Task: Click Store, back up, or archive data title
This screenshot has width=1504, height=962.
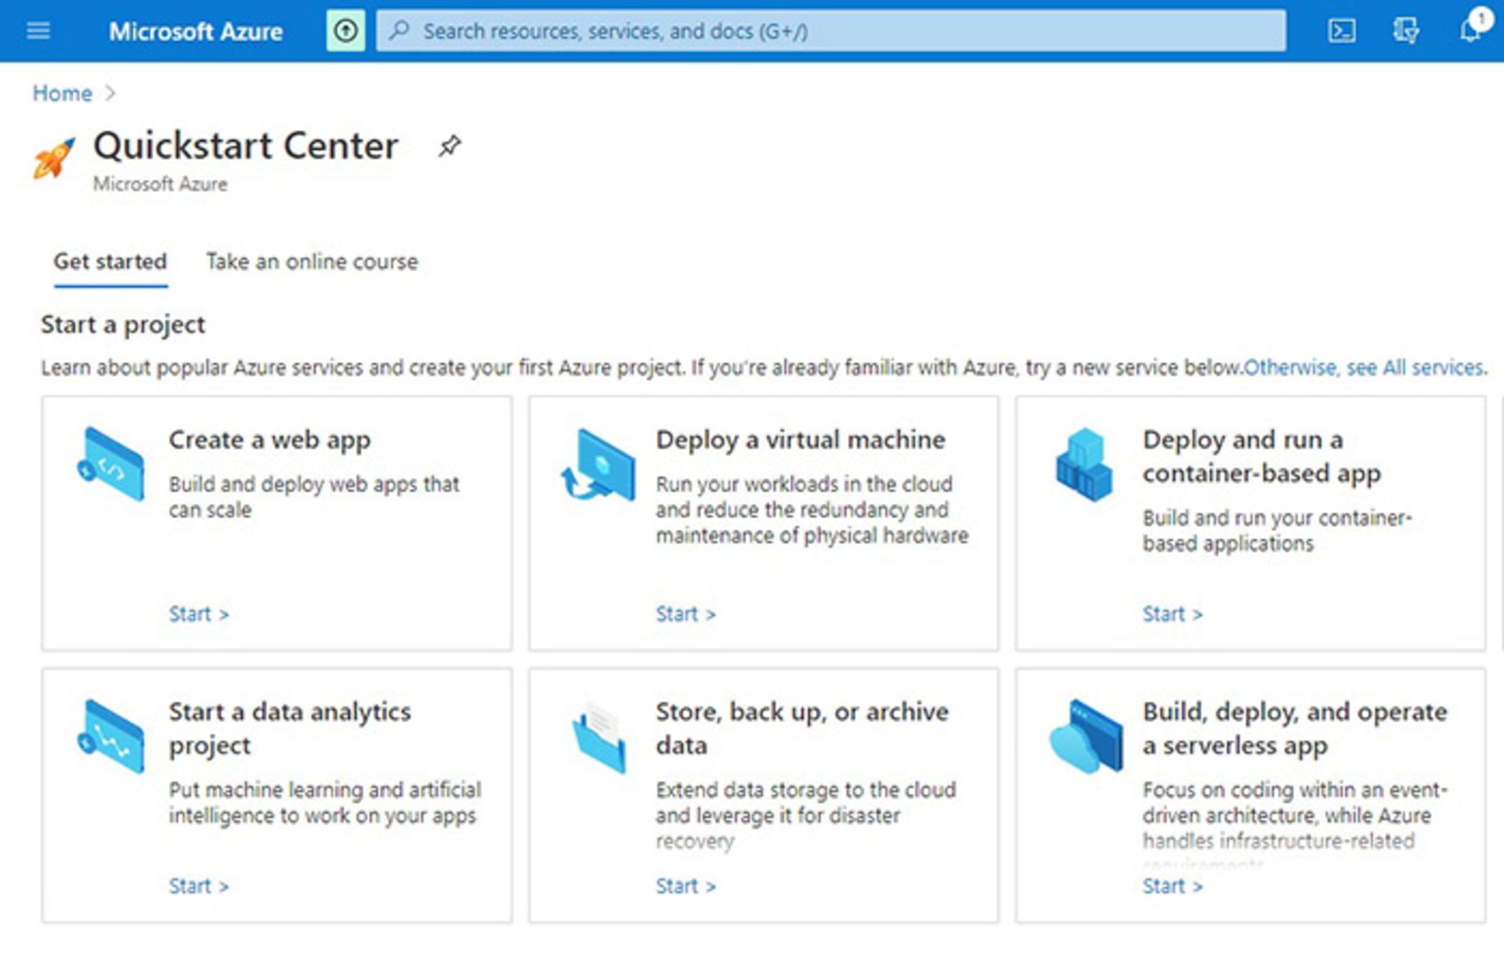Action: tap(802, 729)
